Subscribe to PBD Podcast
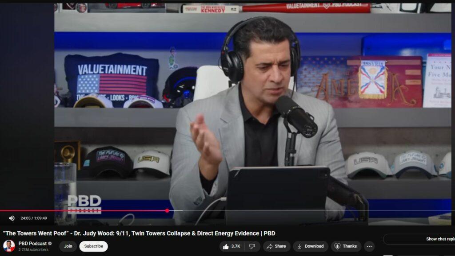455x256 pixels. coord(93,246)
